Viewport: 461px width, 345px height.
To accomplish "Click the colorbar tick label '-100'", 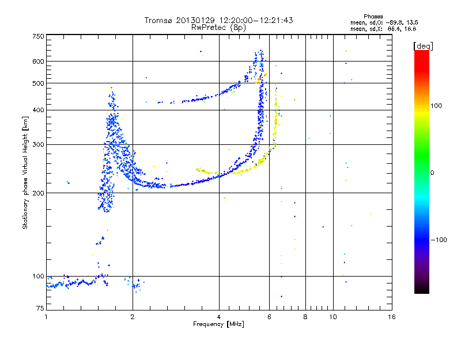I will pyautogui.click(x=439, y=240).
